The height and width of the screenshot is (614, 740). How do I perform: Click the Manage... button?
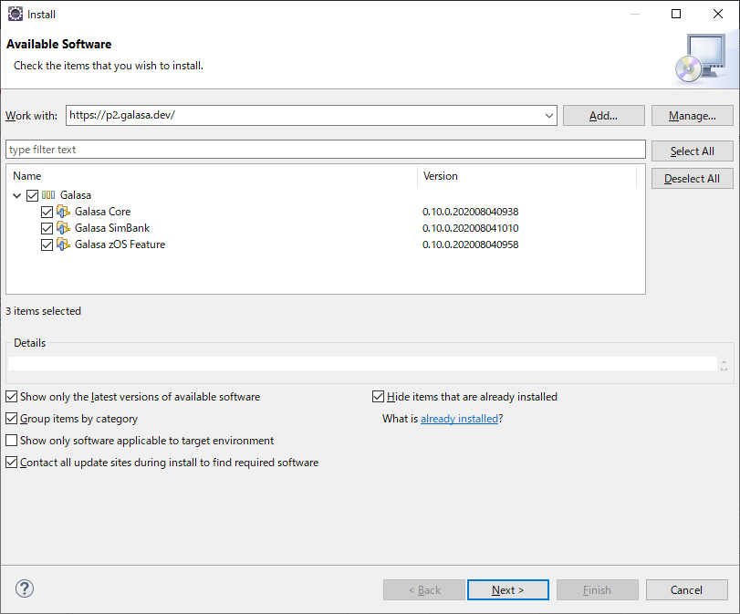pyautogui.click(x=693, y=116)
